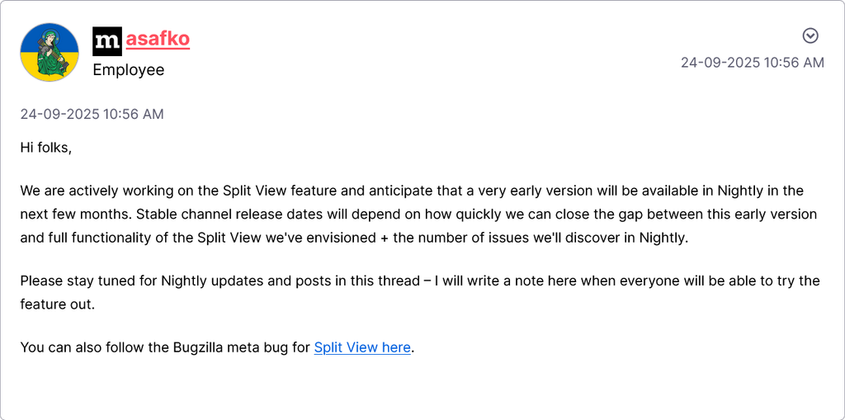Image resolution: width=845 pixels, height=420 pixels.
Task: Click the Employee rank label
Action: coord(128,70)
